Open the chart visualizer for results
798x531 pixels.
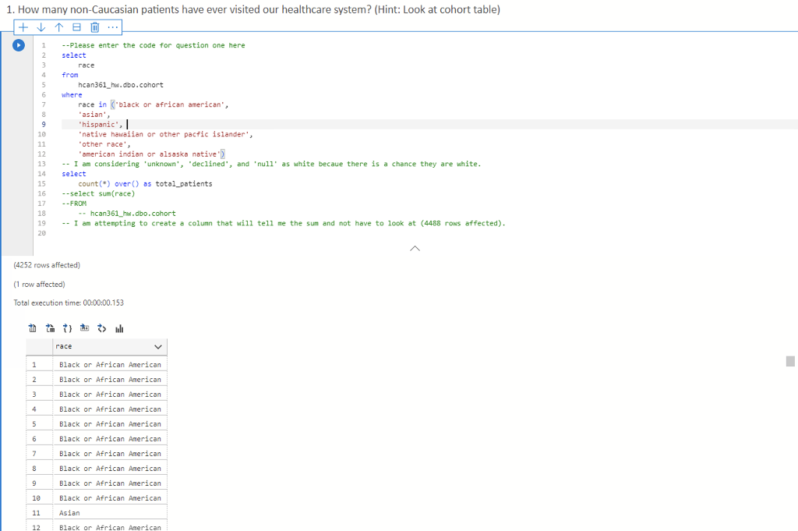coord(118,327)
